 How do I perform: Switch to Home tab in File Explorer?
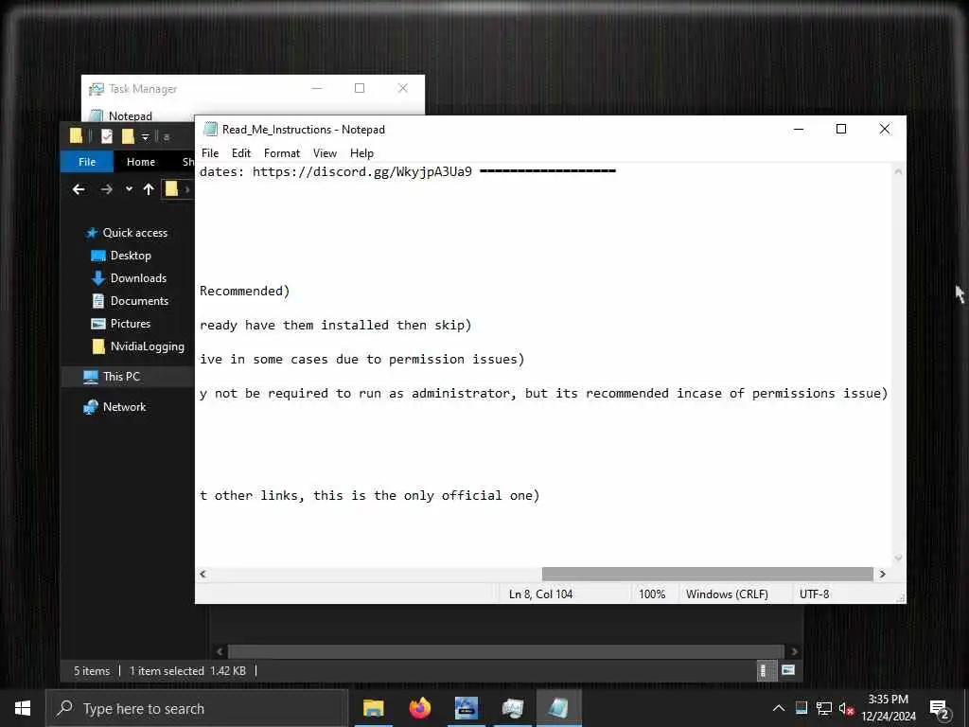pos(141,162)
